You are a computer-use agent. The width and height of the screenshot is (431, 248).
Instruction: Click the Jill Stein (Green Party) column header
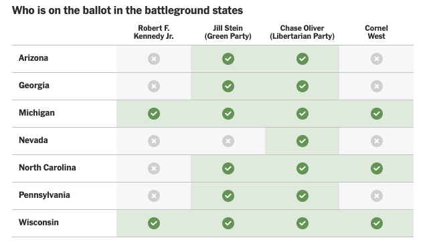coord(228,32)
